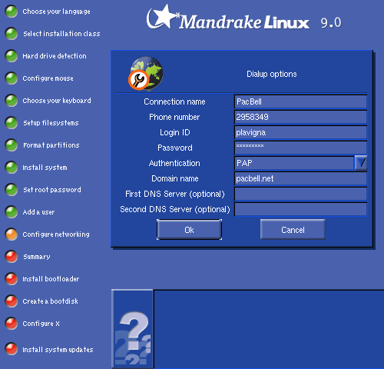Confirm dialup options with Ok

[189, 230]
